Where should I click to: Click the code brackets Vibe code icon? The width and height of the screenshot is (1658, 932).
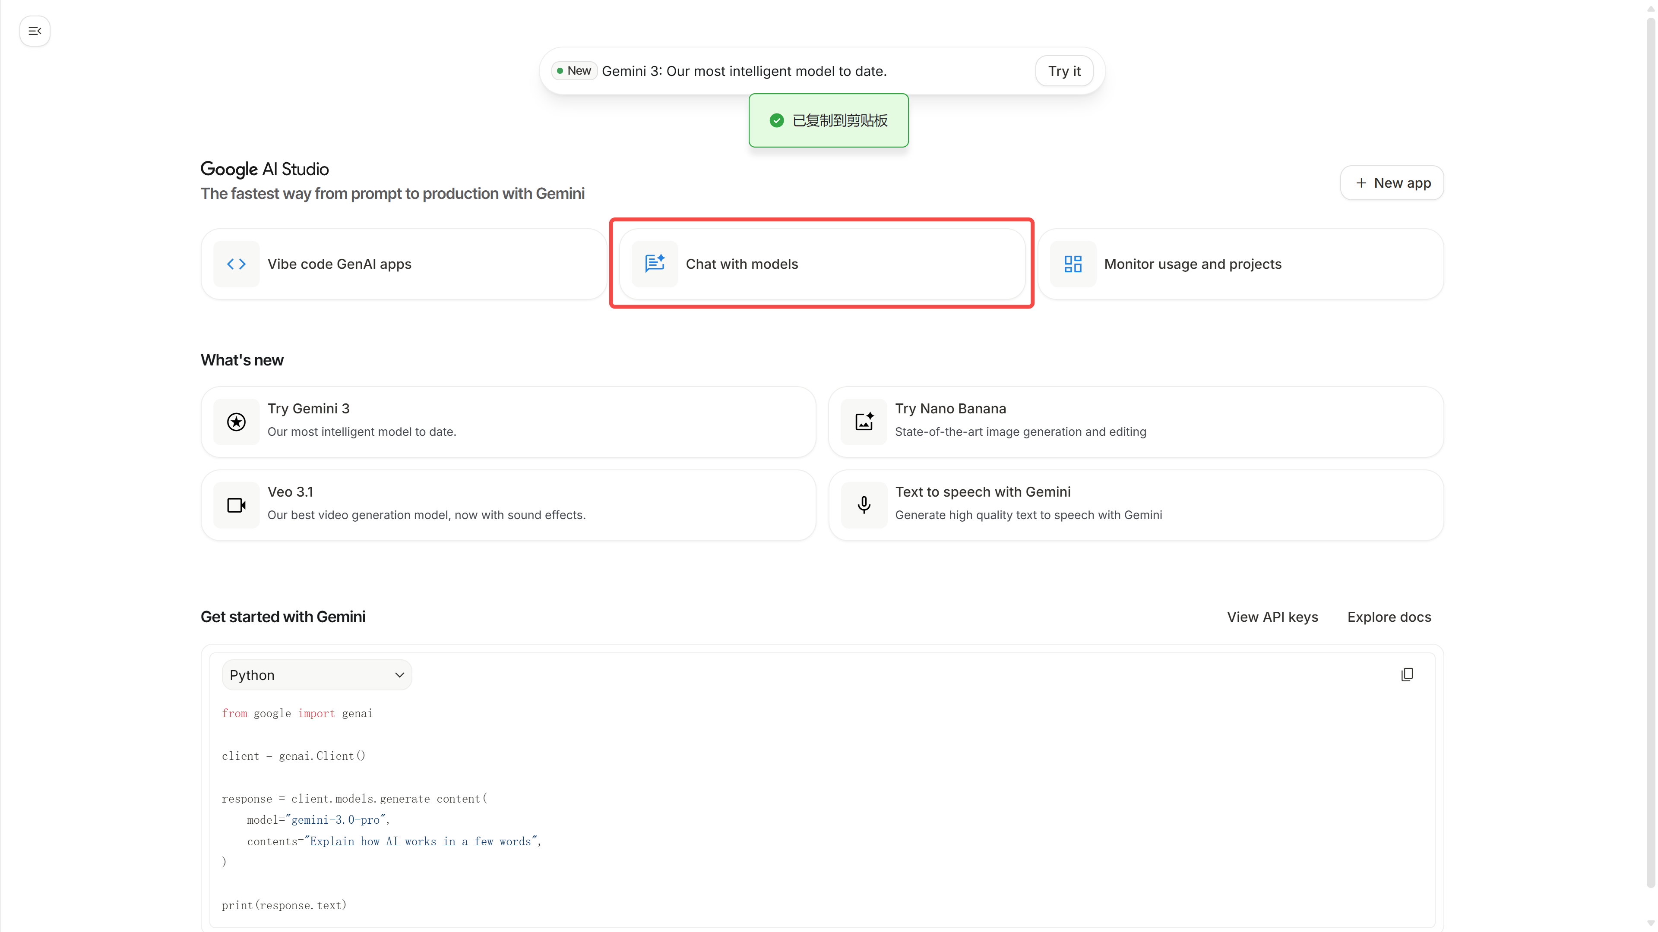coord(236,264)
